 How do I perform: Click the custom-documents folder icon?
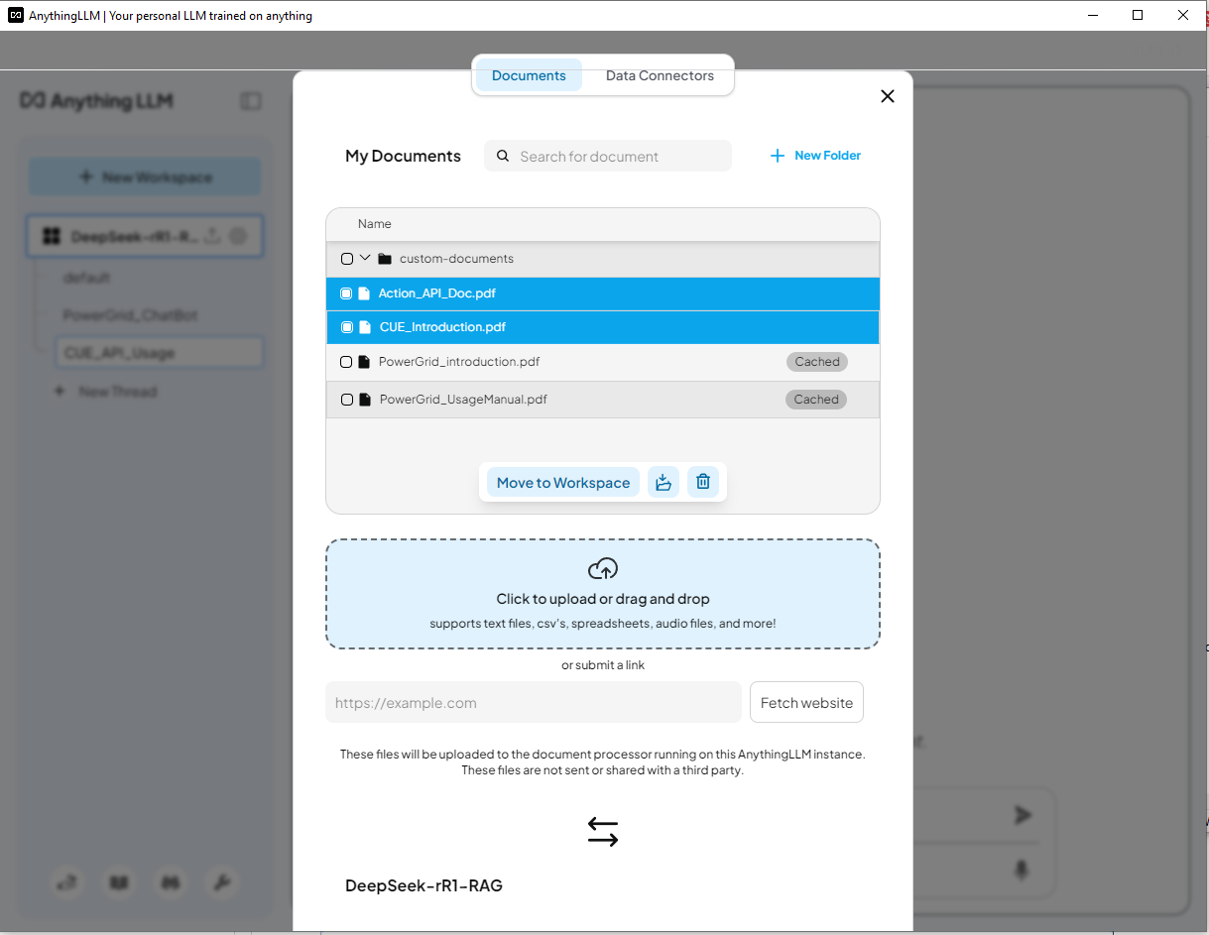[385, 259]
